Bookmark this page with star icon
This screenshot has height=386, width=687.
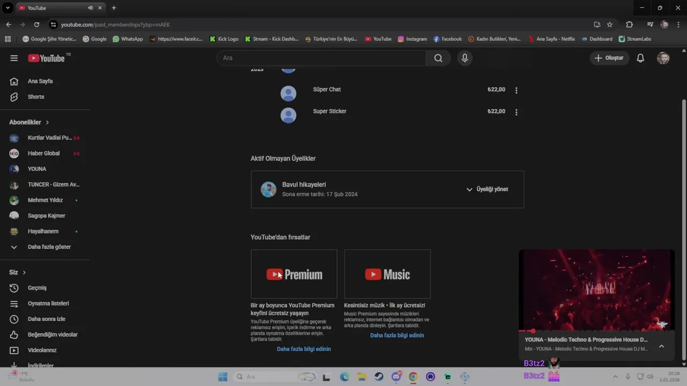point(610,25)
